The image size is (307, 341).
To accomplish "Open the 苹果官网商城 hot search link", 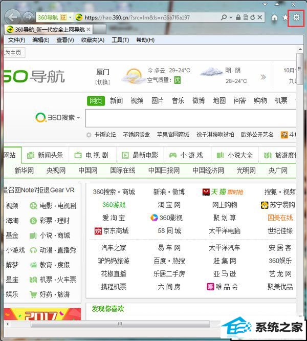I will point(173,135).
